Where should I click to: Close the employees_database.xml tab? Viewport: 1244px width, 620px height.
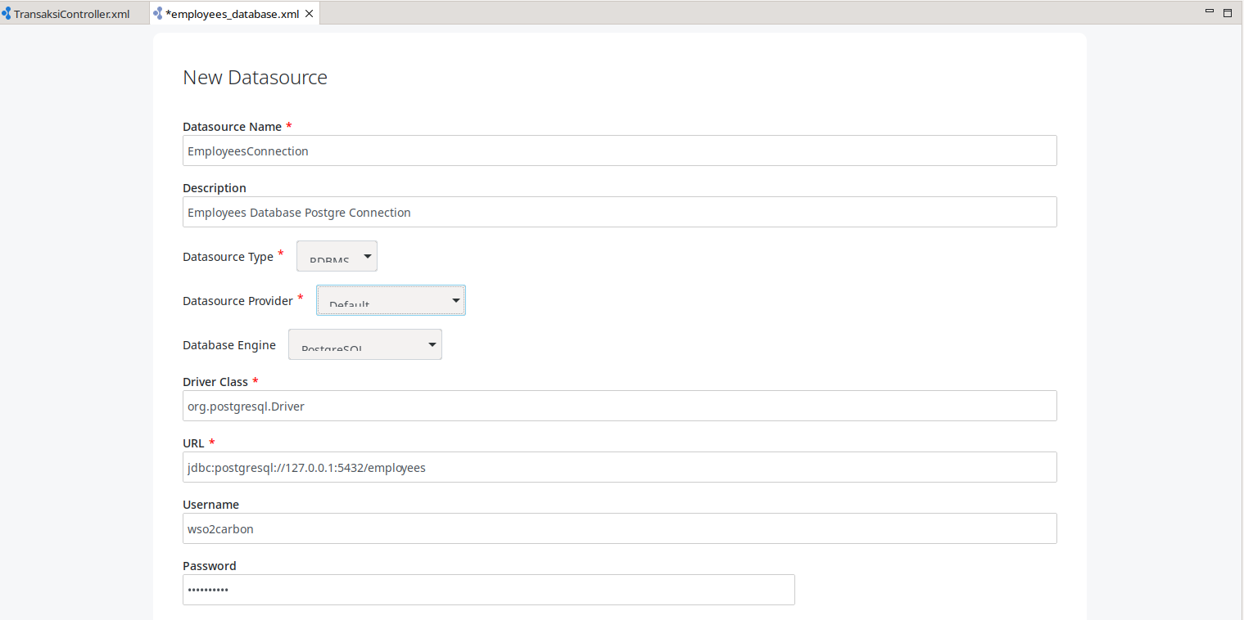pos(310,13)
